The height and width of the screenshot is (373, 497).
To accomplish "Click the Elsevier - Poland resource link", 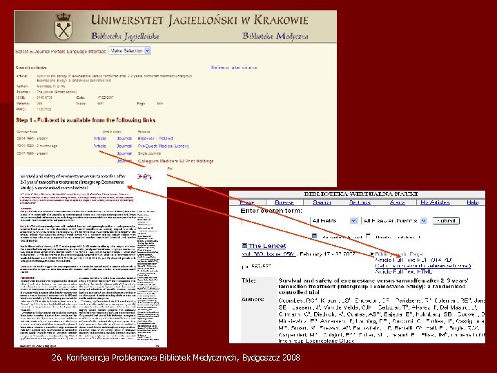I will coord(155,139).
